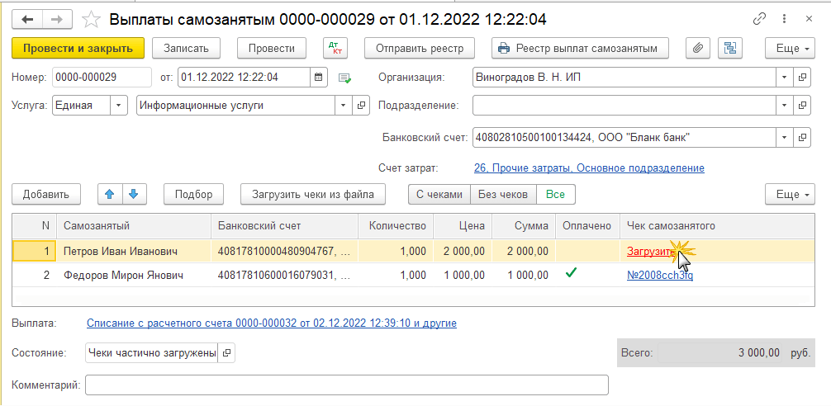The image size is (831, 406).
Task: Open the table Еще menu
Action: (x=790, y=194)
